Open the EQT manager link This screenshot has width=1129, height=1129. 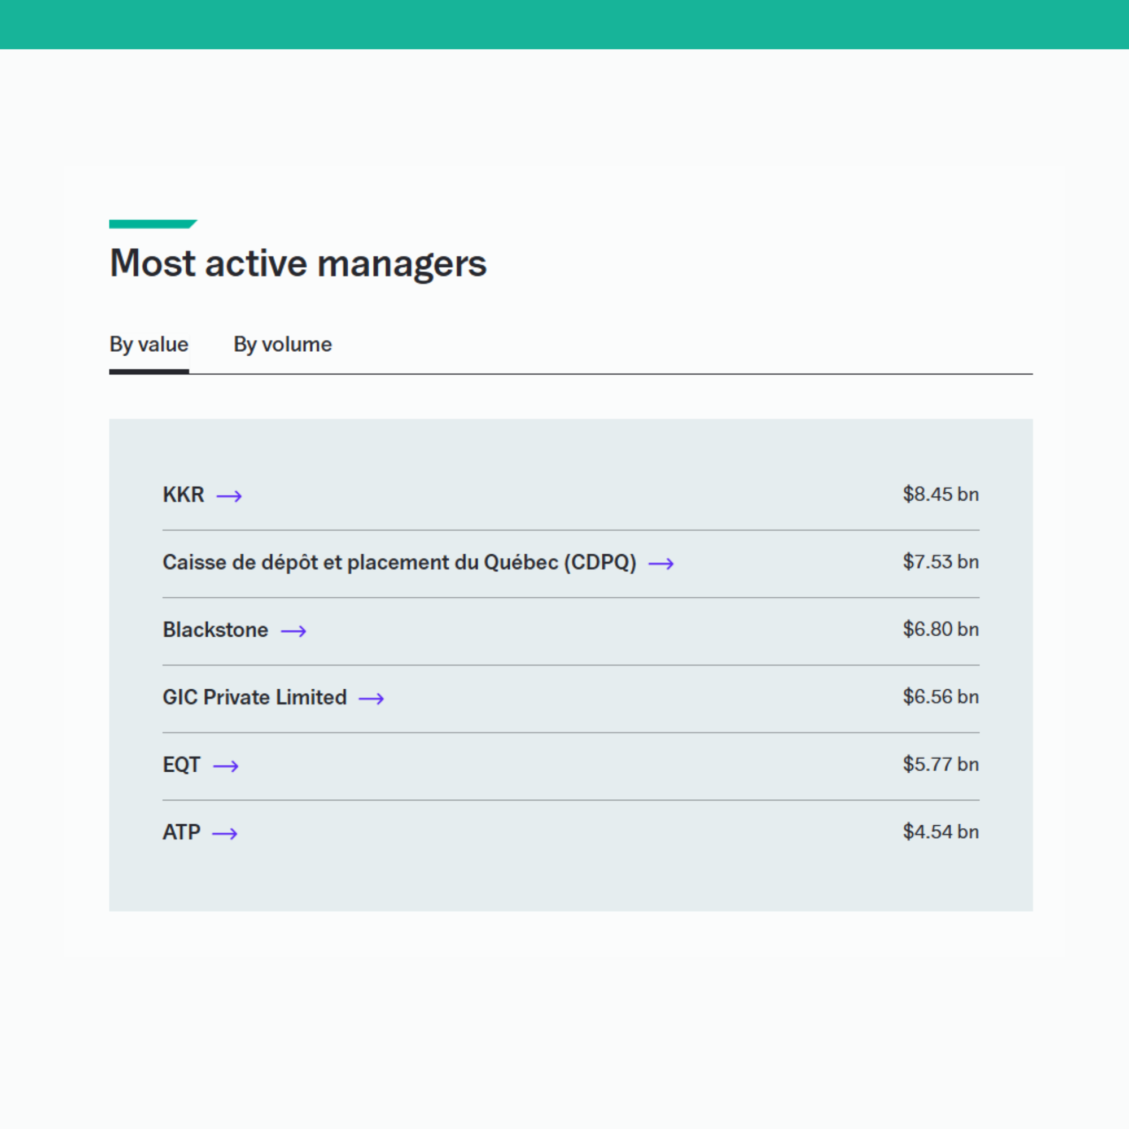click(181, 764)
